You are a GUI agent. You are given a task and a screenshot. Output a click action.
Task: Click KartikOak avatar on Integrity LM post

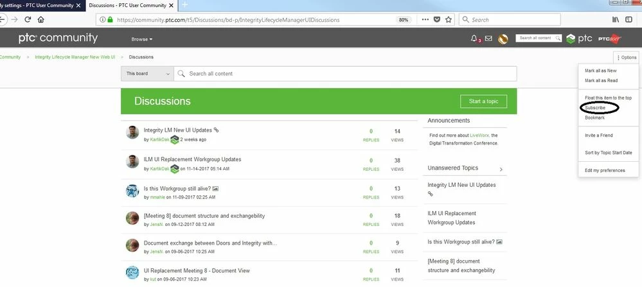[132, 132]
